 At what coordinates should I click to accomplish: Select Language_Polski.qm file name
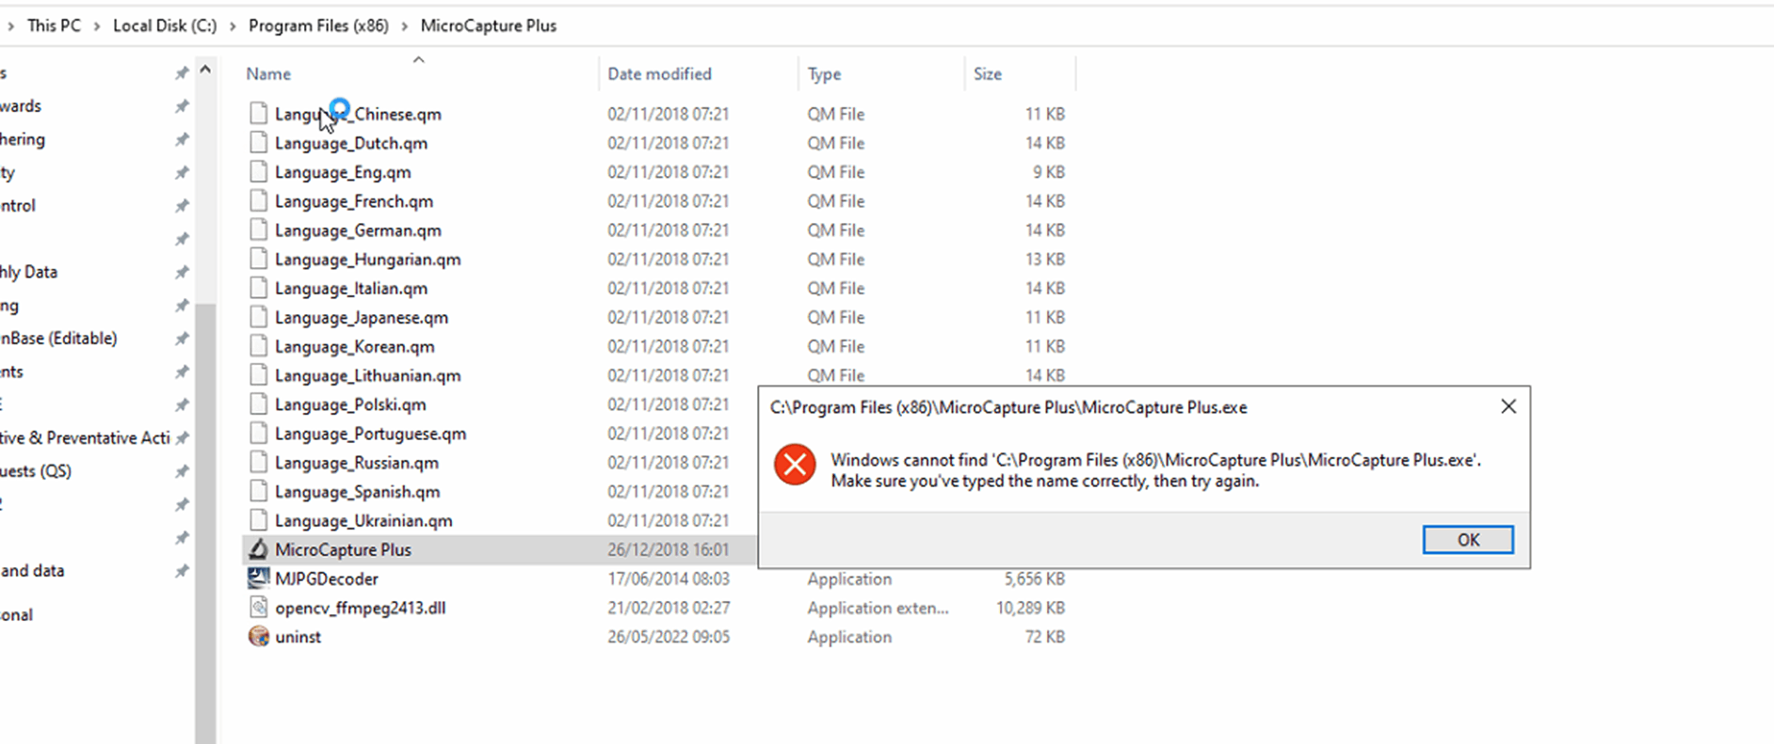(350, 404)
